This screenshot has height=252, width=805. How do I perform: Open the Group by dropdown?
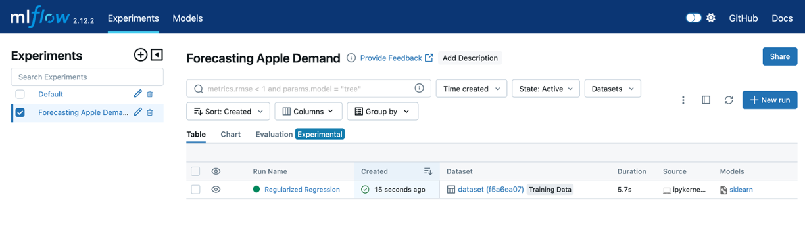point(383,112)
